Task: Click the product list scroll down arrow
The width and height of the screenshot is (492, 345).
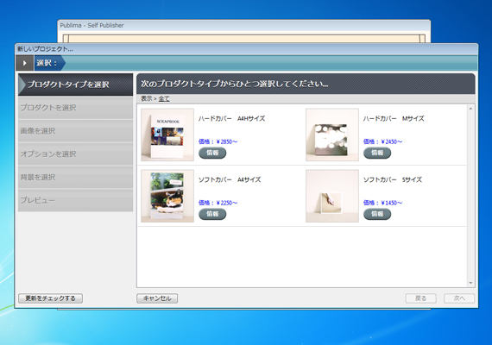Action: tap(470, 283)
